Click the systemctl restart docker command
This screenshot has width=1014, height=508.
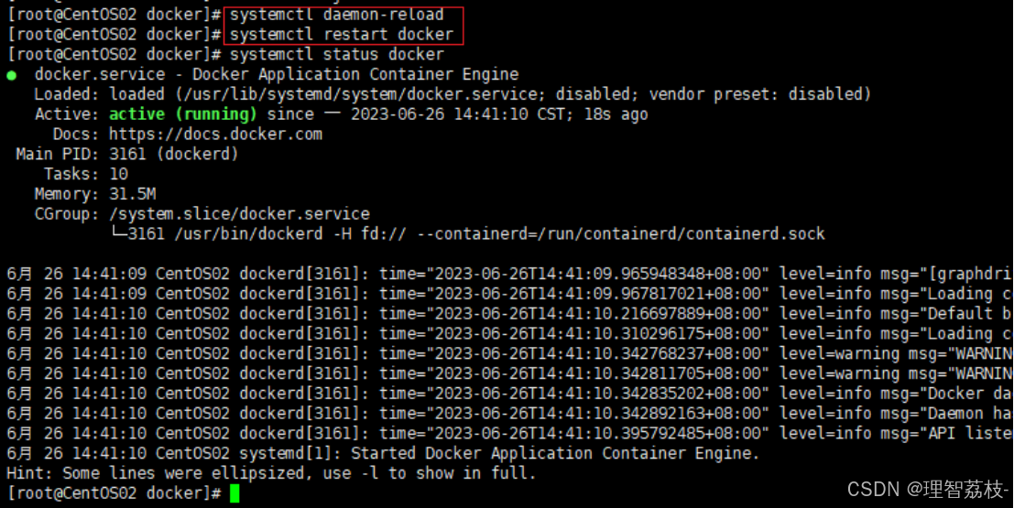click(342, 34)
